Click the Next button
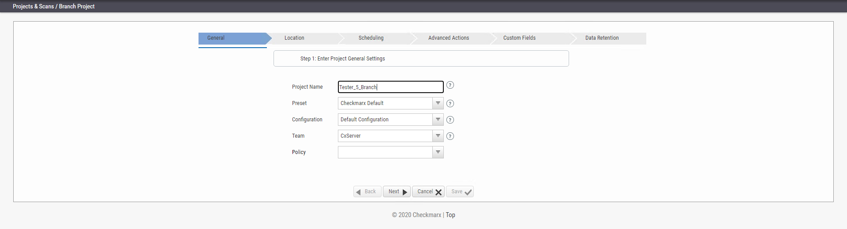This screenshot has width=847, height=229. (x=397, y=191)
